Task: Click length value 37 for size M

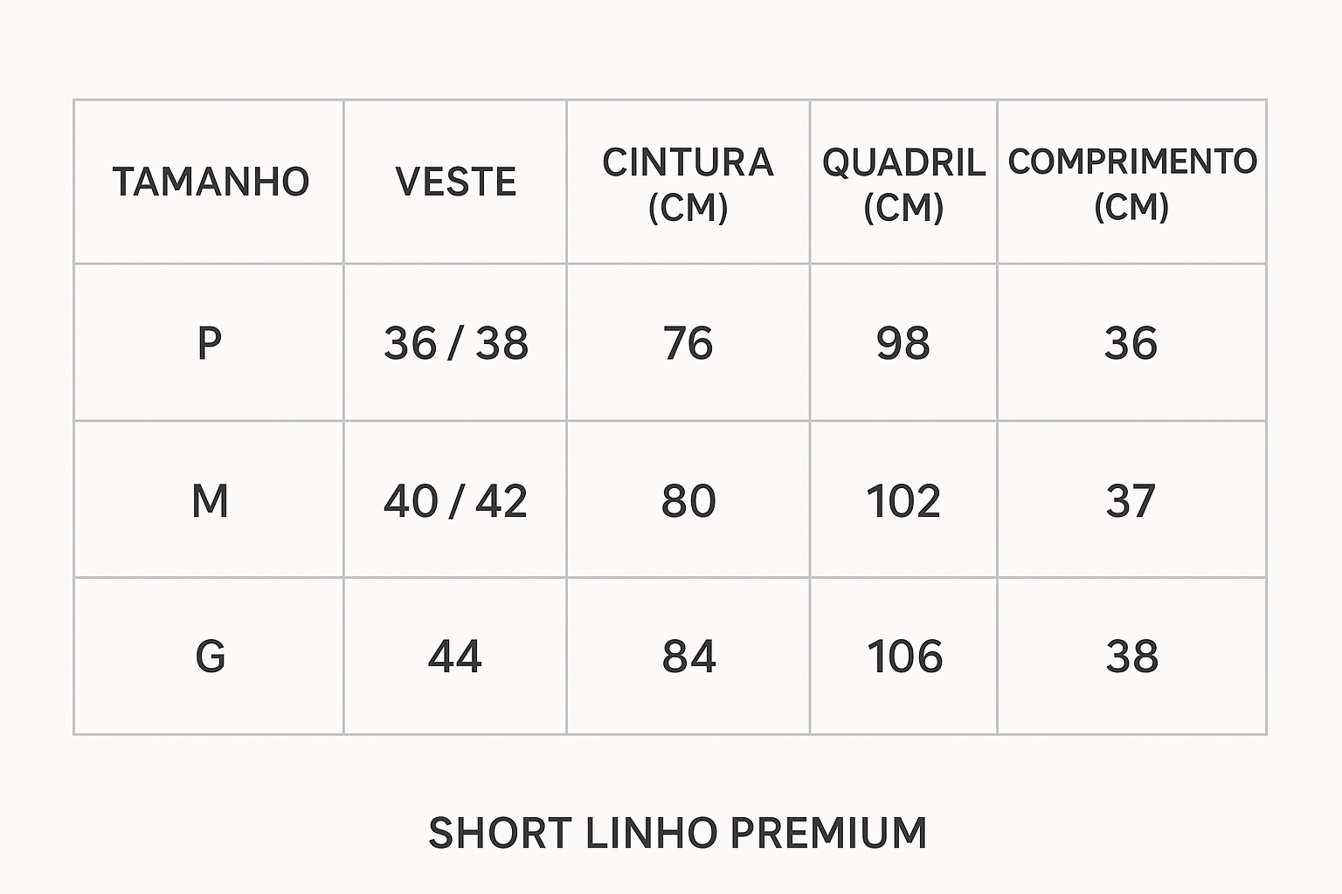Action: (1131, 501)
